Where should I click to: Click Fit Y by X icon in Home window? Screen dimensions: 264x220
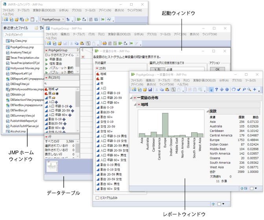pos(84,19)
